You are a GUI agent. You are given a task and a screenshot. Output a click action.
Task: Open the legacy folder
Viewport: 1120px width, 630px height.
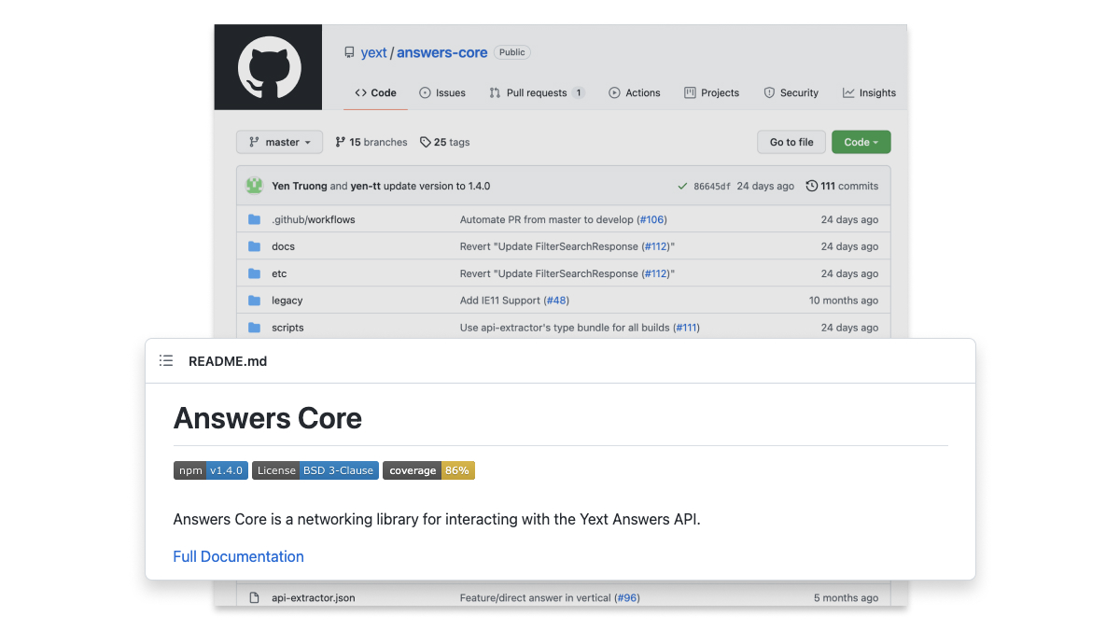(x=287, y=301)
